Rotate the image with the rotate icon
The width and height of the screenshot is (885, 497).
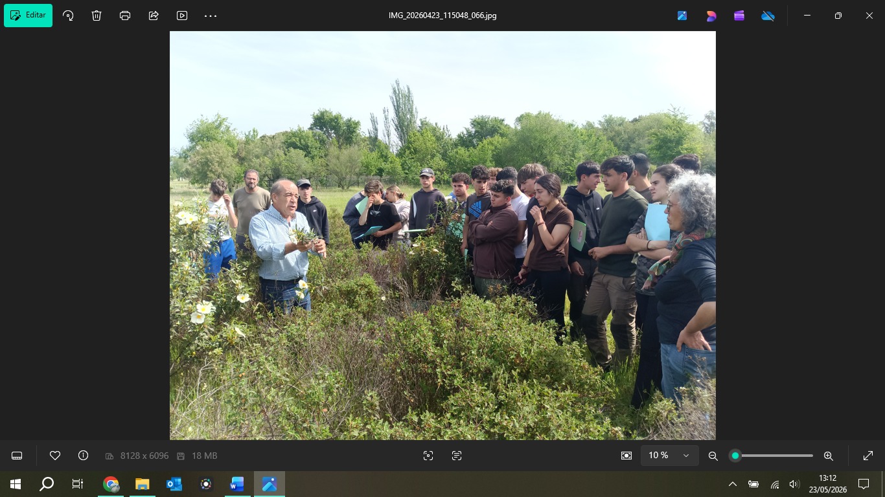(x=68, y=16)
